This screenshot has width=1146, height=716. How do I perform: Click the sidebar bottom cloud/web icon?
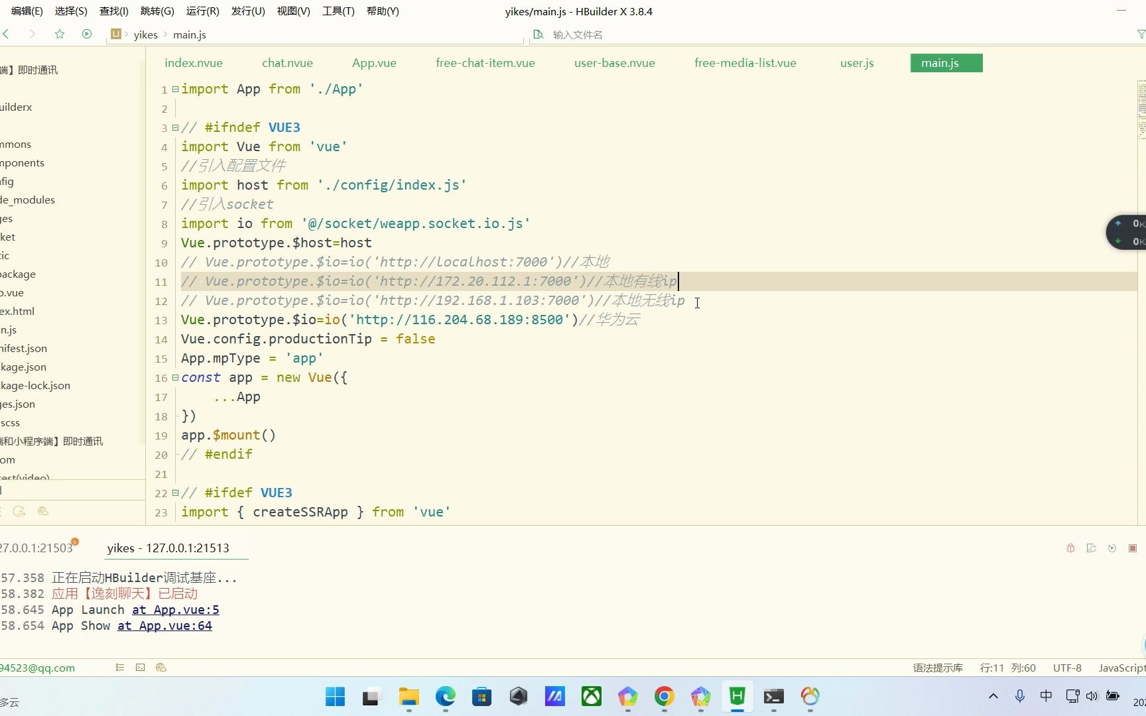click(43, 511)
